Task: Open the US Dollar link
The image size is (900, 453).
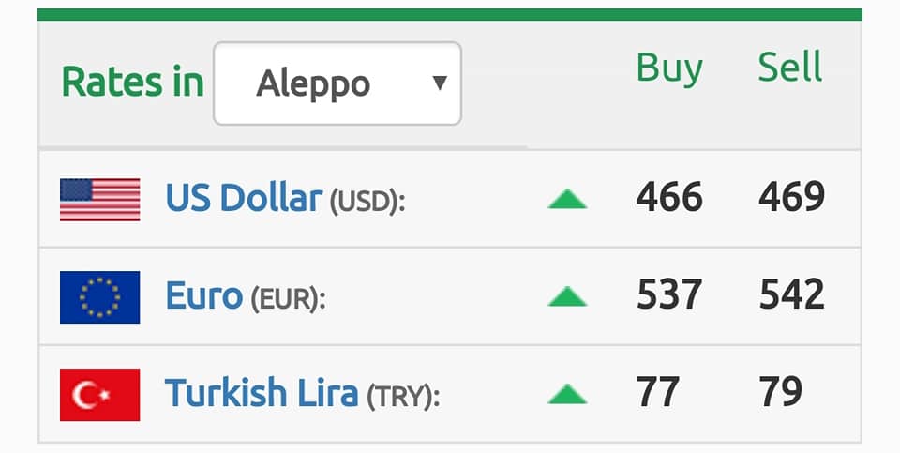Action: point(244,198)
